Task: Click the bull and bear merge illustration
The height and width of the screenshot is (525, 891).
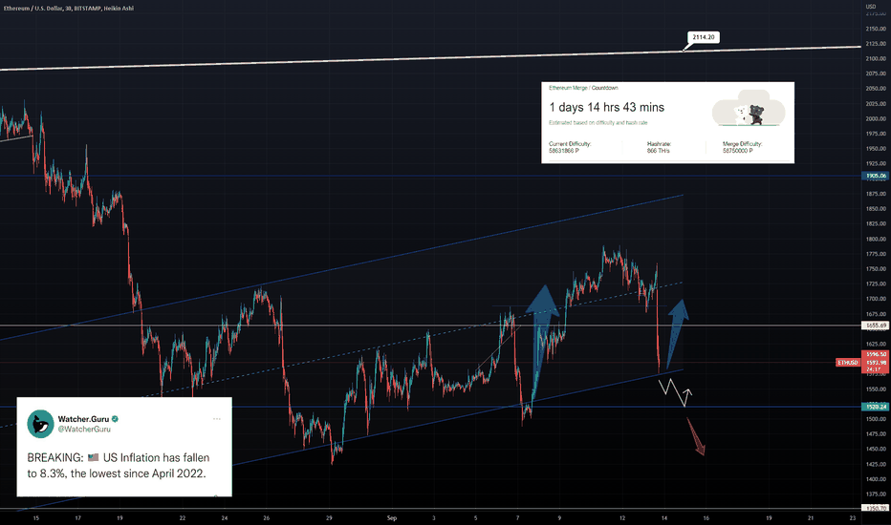Action: (749, 109)
